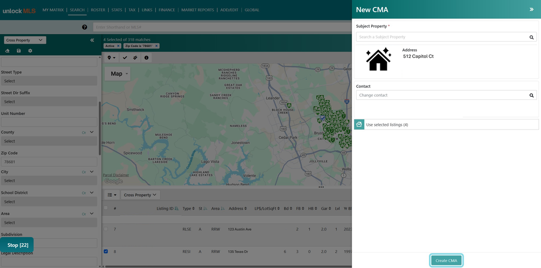541x268 pixels.
Task: Open the Street Type select field
Action: click(49, 81)
